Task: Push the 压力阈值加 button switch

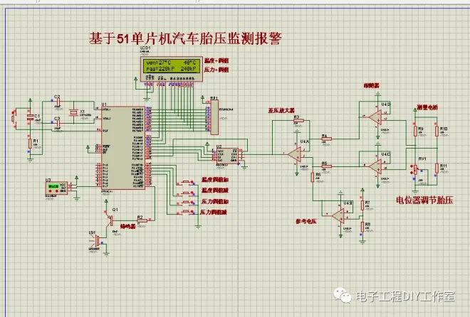Action: (186, 203)
